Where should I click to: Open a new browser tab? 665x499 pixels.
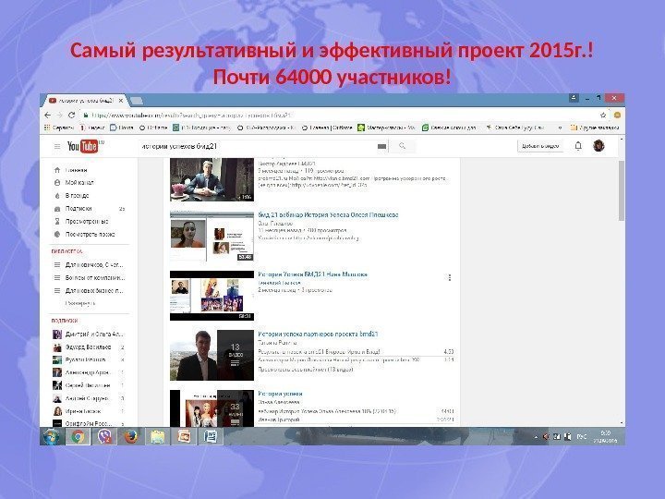coord(136,101)
